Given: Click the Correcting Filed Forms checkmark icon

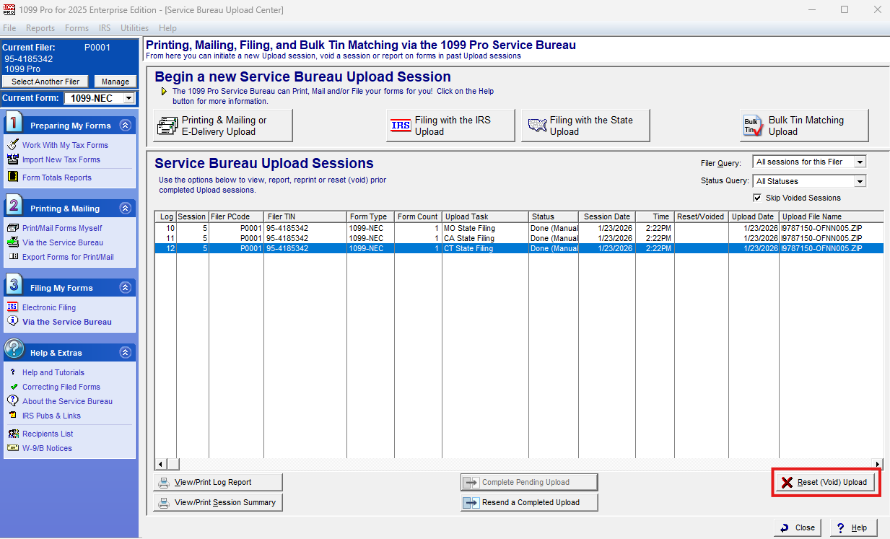Looking at the screenshot, I should point(12,387).
